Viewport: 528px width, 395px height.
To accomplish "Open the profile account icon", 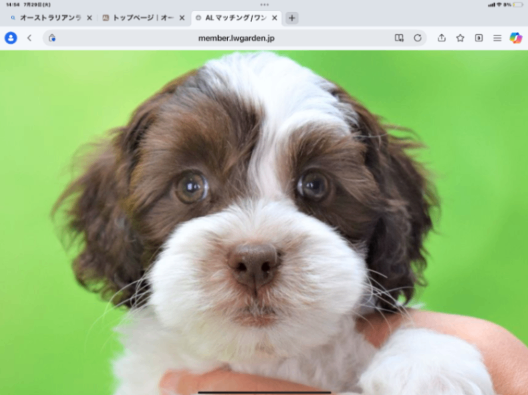I will click(11, 37).
